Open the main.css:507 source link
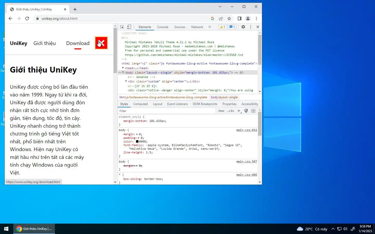Viewport: 375px width, 234px height. point(246,161)
